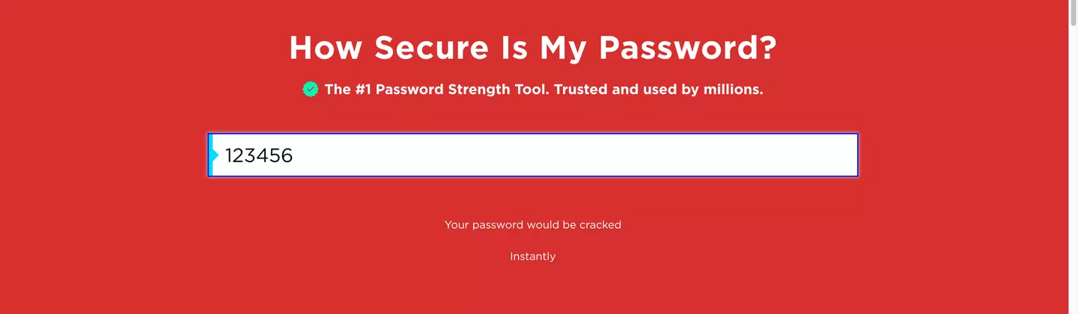1078x314 pixels.
Task: Click the green verified checkmark badge
Action: coord(311,90)
